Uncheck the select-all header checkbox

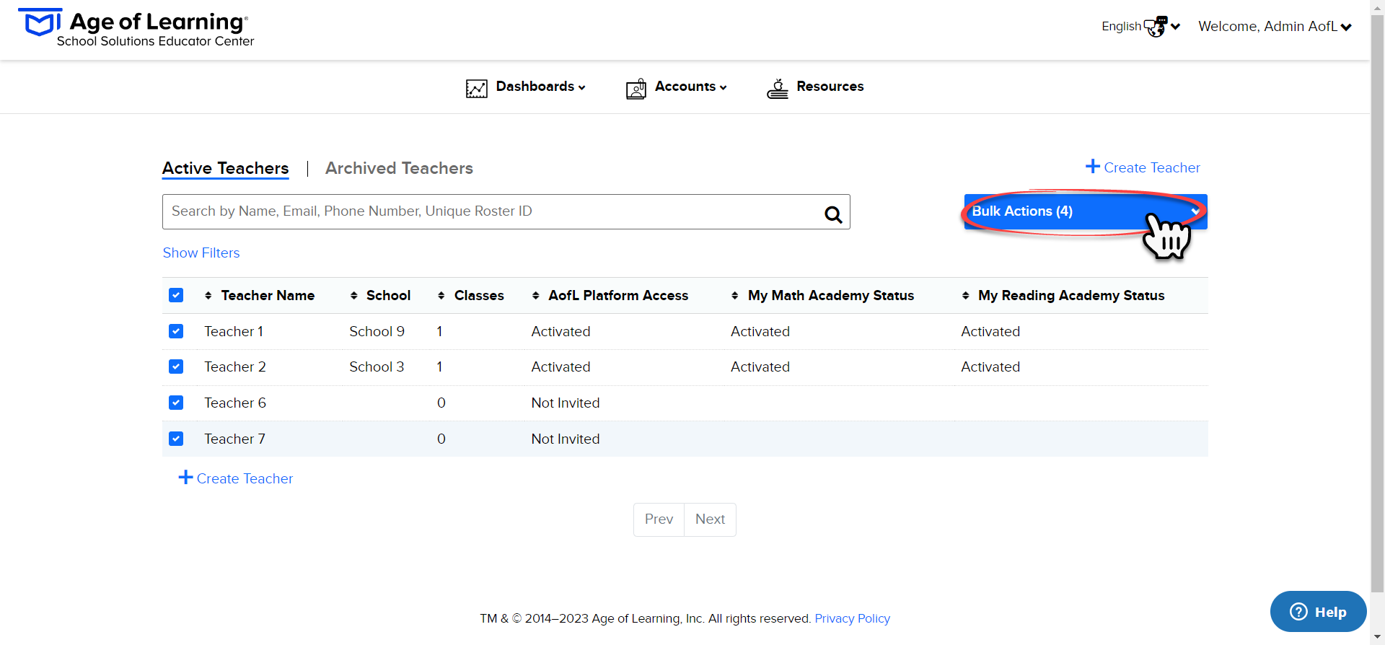pyautogui.click(x=176, y=295)
